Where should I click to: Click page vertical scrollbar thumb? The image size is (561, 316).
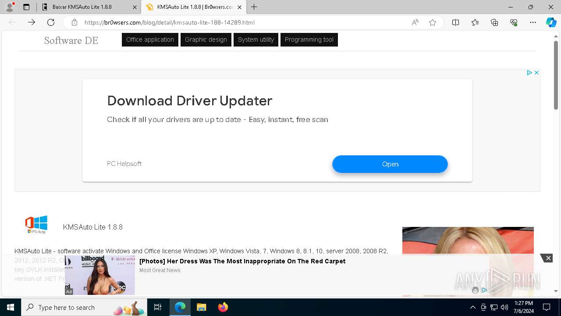pos(556,75)
